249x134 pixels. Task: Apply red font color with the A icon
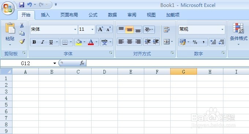click(x=91, y=42)
